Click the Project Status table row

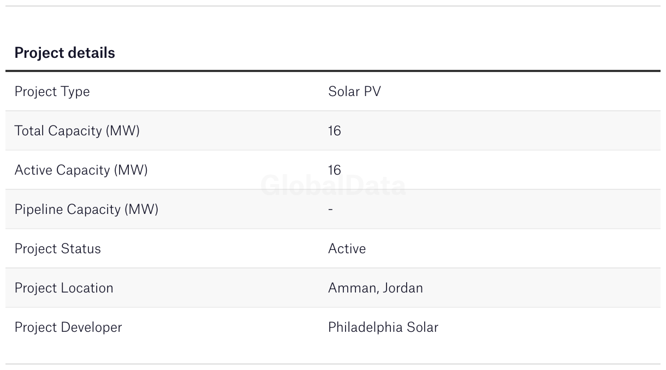pos(333,249)
